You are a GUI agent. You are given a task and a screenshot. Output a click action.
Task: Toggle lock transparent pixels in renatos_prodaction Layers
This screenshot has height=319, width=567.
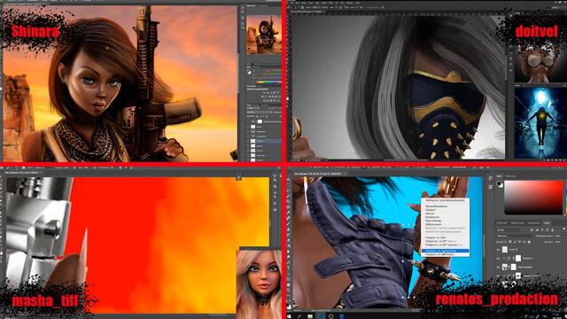coord(510,242)
